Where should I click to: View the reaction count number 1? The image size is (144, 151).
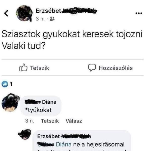point(11,84)
